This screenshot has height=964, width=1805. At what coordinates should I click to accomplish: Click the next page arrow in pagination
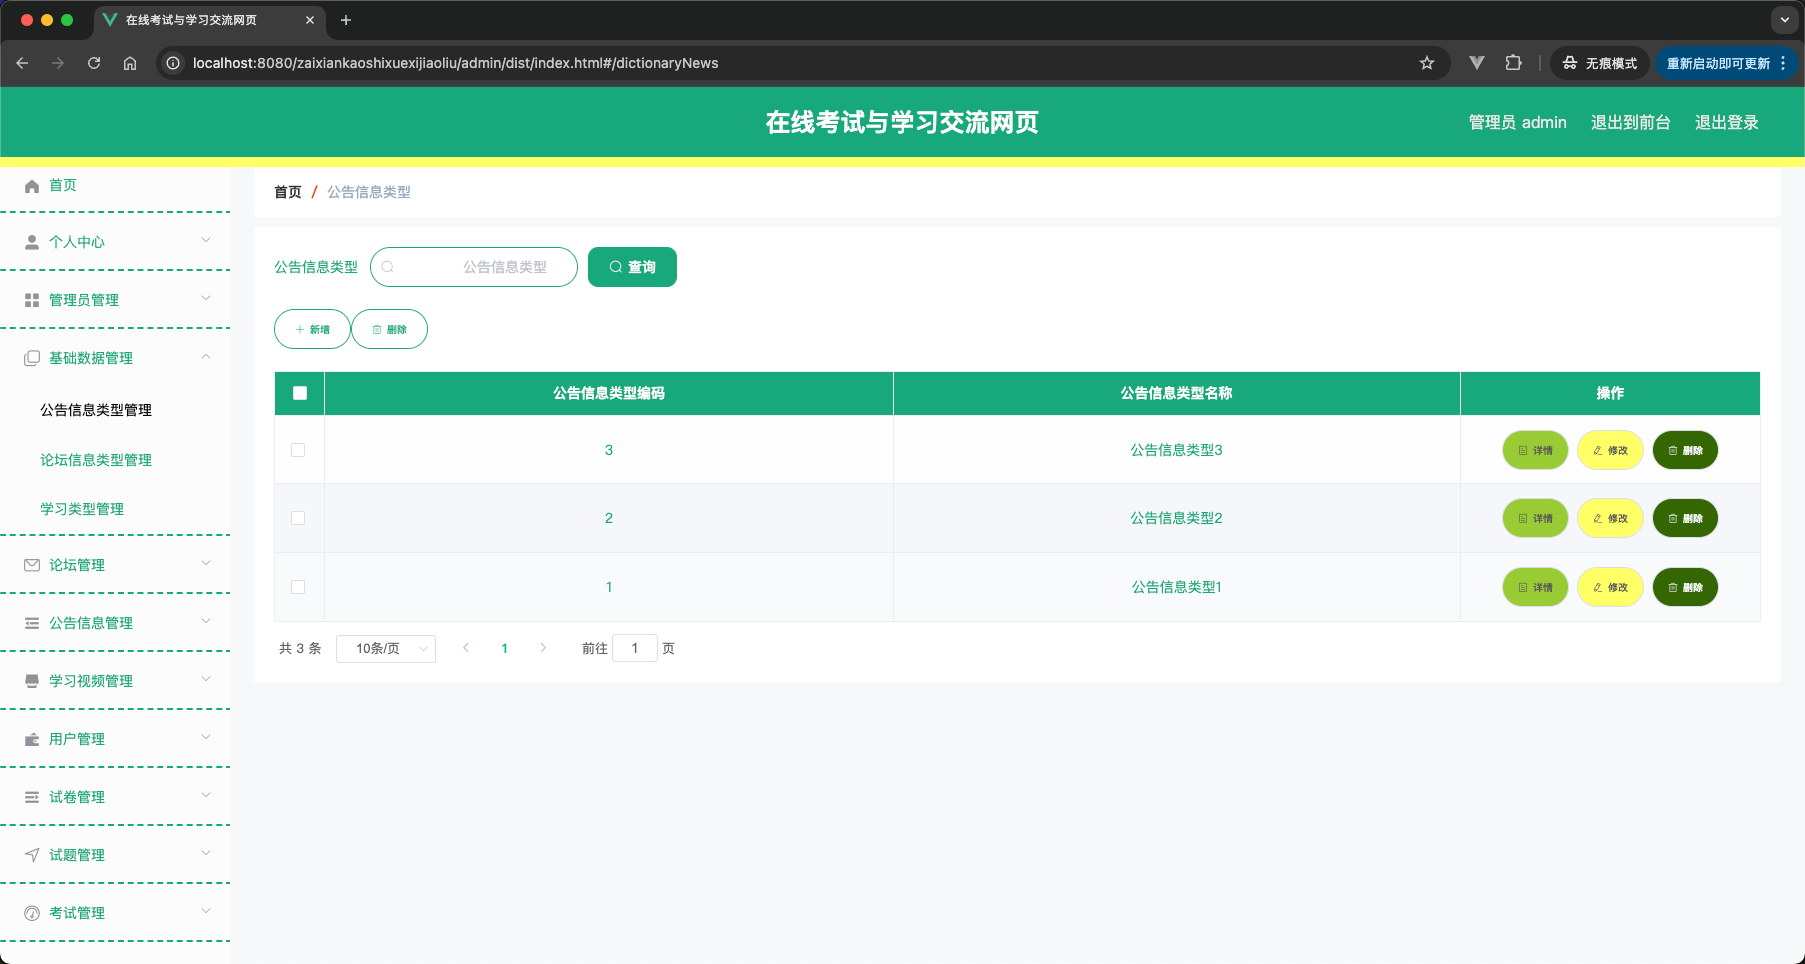click(543, 648)
